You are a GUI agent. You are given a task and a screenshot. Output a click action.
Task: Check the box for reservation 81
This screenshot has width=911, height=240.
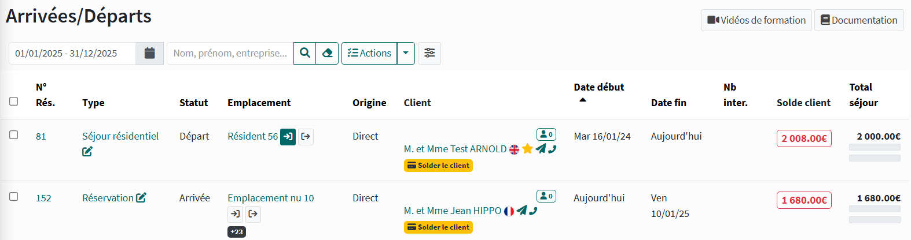click(x=14, y=135)
